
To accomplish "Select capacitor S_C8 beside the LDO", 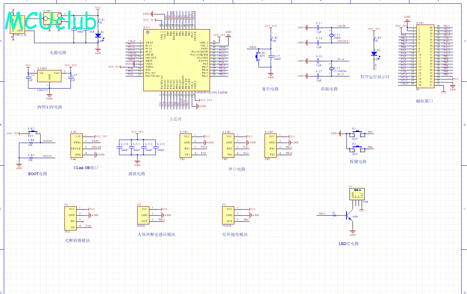I will point(28,78).
